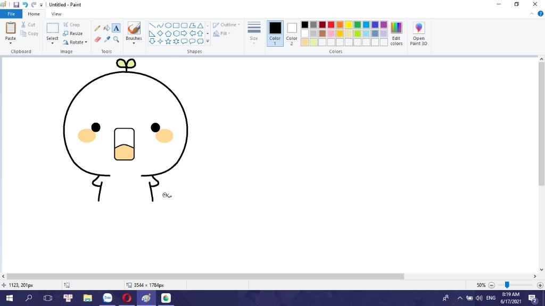Open Edit colors dialog
This screenshot has height=306, width=545.
pos(396,33)
